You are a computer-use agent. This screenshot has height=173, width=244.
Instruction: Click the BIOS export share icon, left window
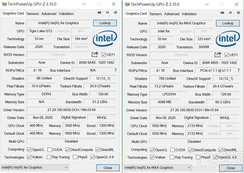click(95, 54)
